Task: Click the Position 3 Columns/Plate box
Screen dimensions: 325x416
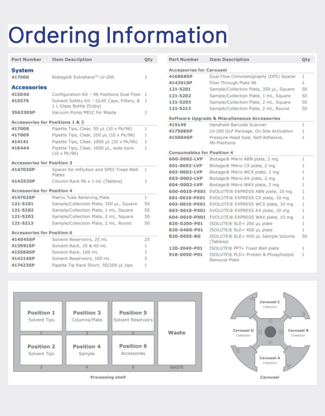Action: point(87,316)
